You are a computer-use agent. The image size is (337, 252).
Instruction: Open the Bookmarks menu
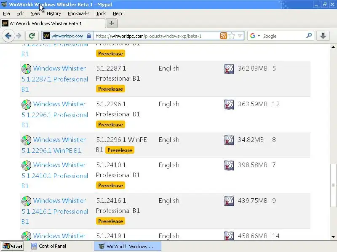click(79, 13)
